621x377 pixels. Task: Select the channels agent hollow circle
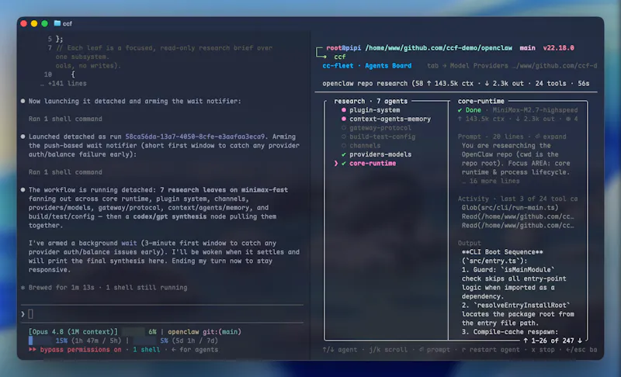click(x=343, y=146)
